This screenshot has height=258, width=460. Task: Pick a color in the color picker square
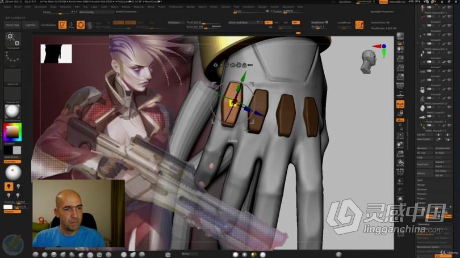click(12, 132)
